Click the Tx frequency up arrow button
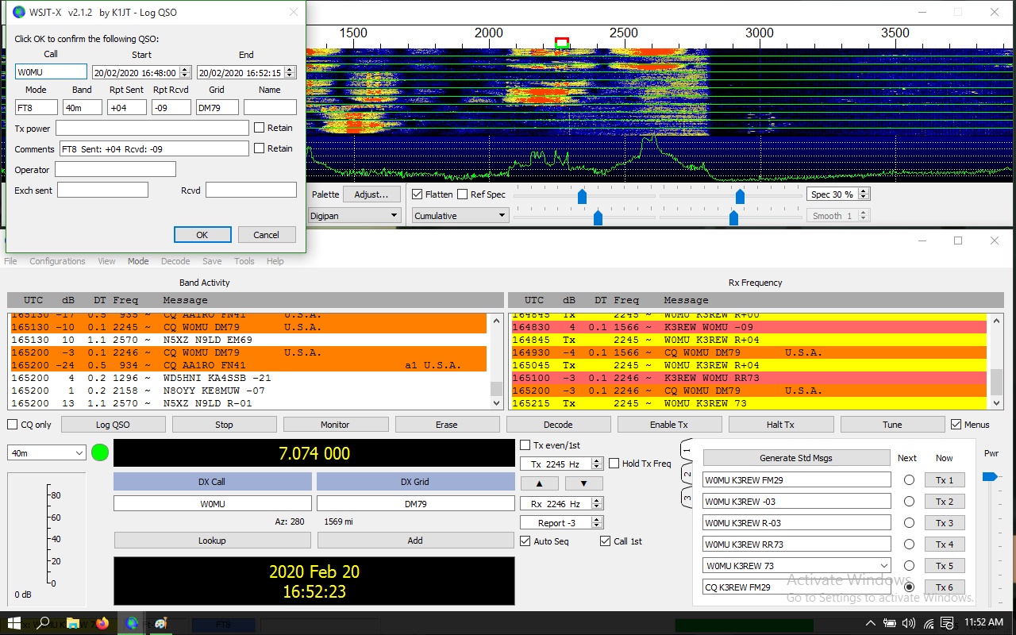The width and height of the screenshot is (1016, 635). click(x=539, y=483)
